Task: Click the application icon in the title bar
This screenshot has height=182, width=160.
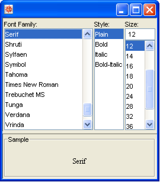Action: 9,9
